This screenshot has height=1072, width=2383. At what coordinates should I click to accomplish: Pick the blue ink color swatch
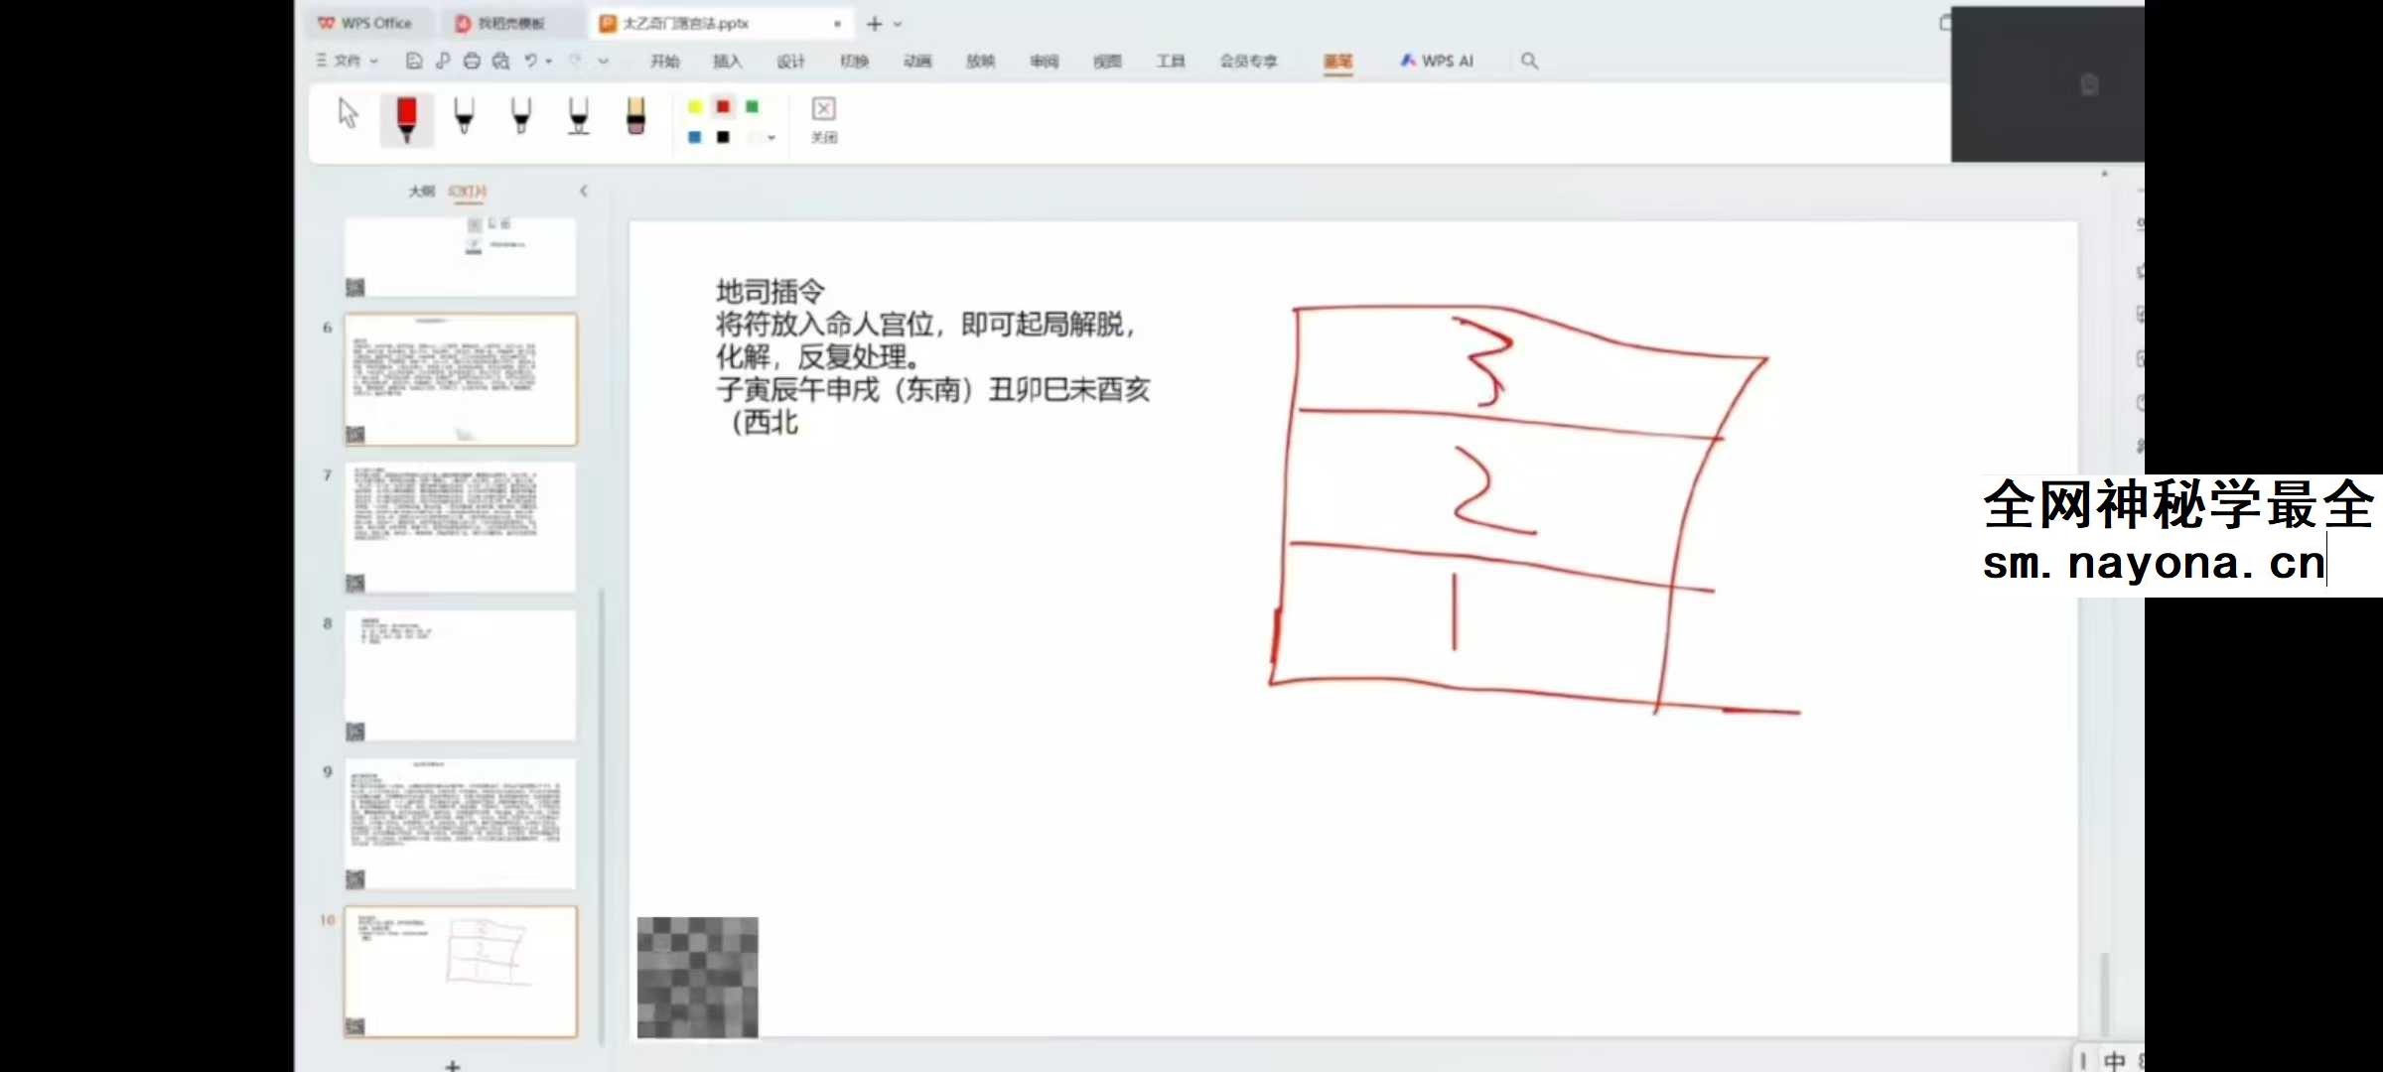(695, 137)
